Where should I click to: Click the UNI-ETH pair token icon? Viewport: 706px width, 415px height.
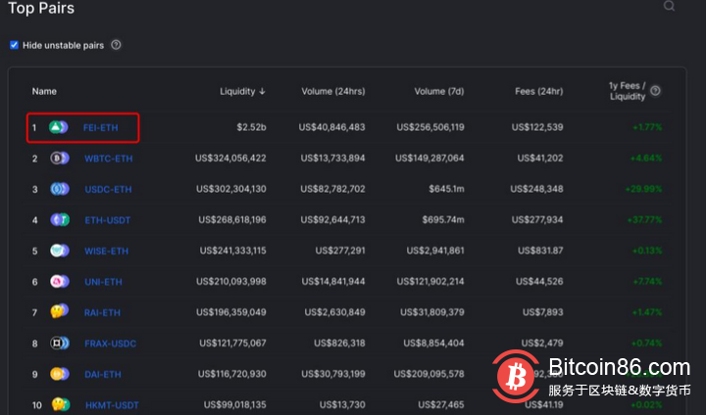click(x=59, y=282)
